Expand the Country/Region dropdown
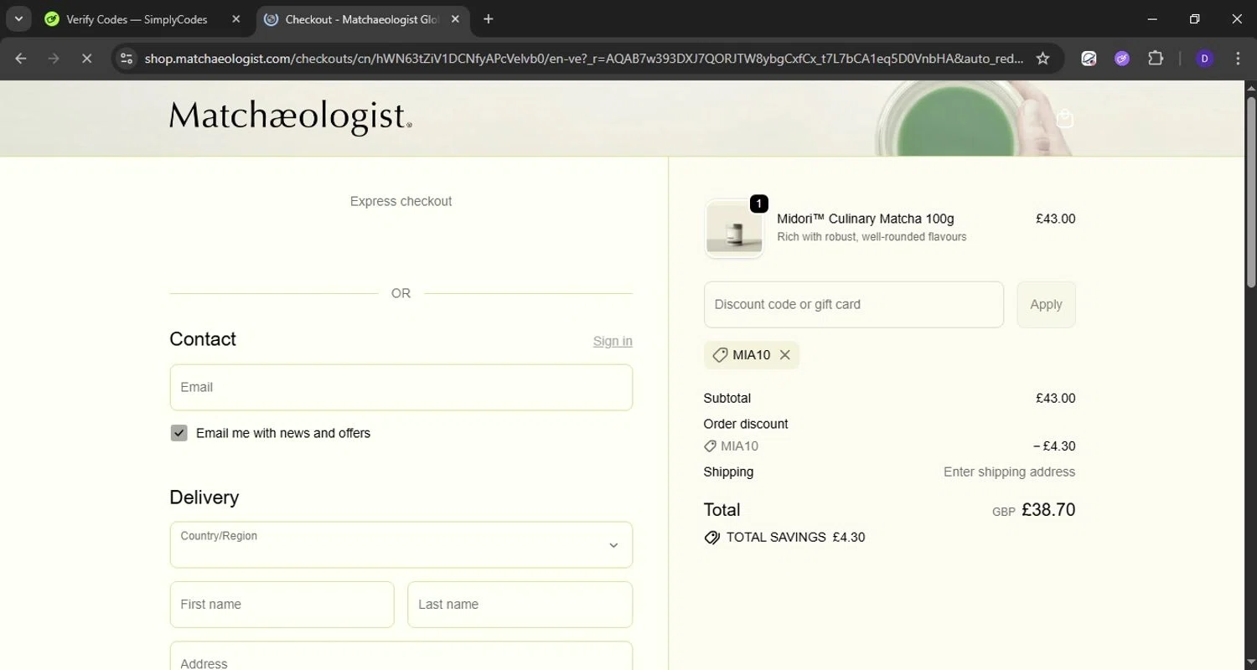The image size is (1257, 670). (401, 544)
